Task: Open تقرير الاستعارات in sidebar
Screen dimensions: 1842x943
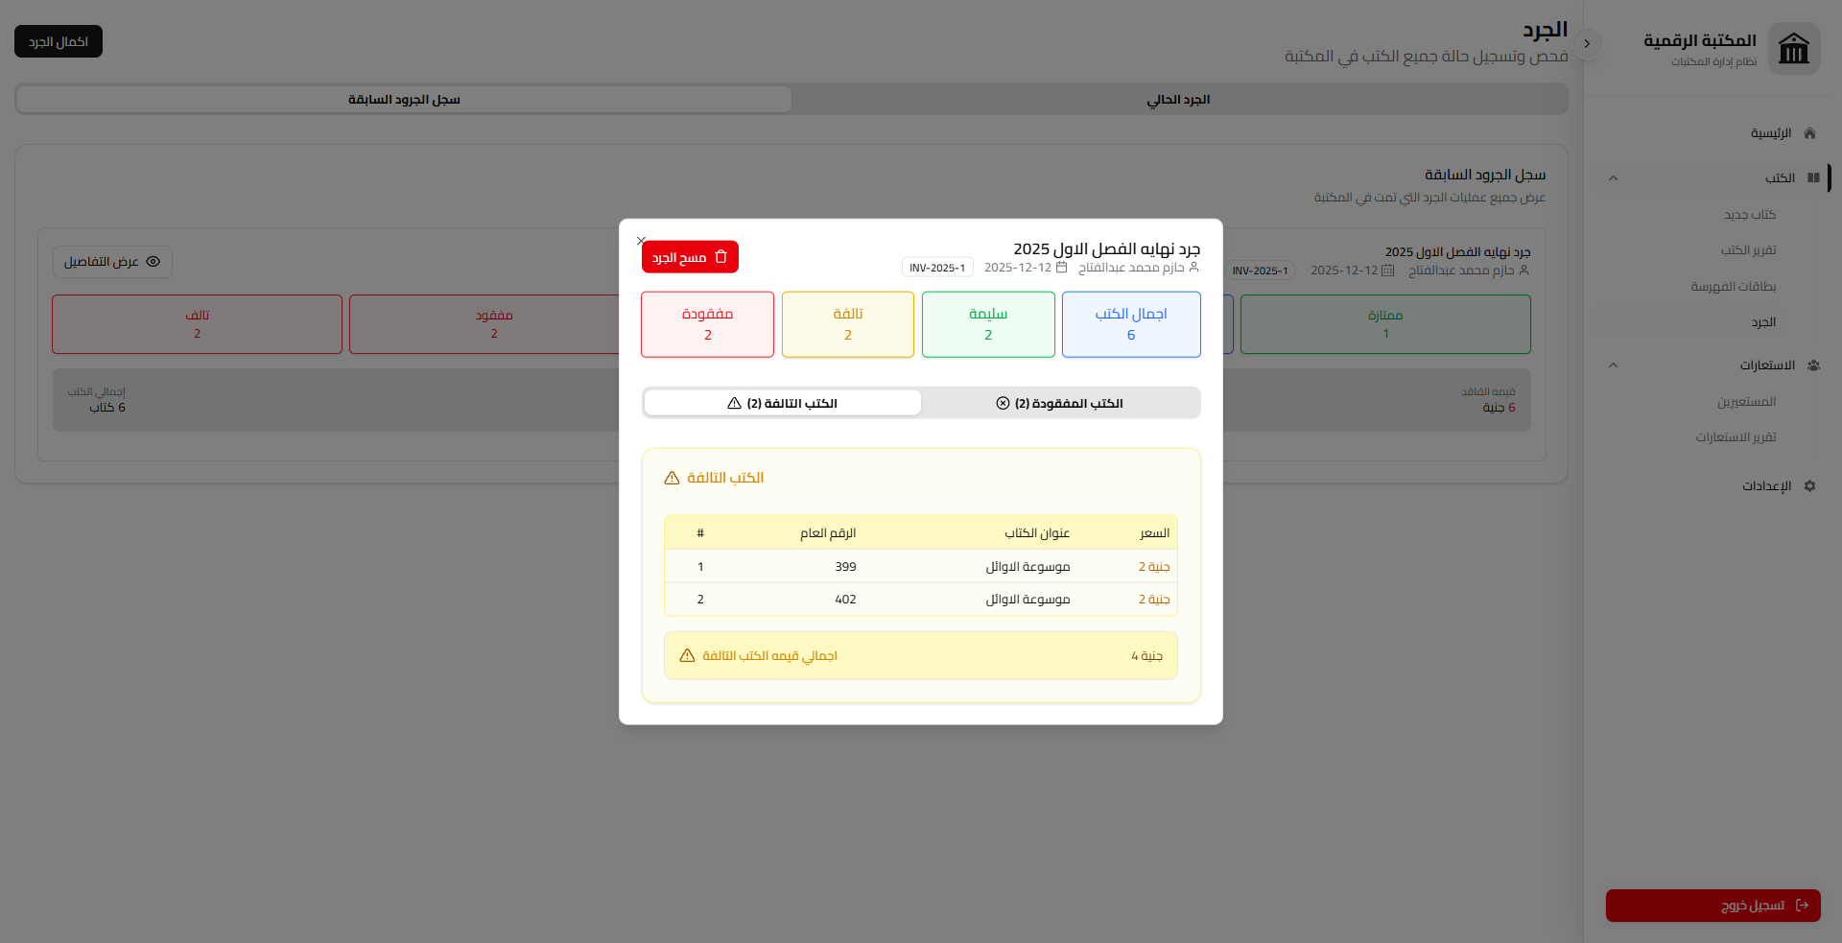Action: pos(1736,437)
